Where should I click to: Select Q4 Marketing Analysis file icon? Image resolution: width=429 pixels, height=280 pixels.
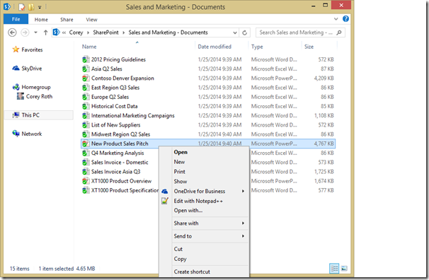coord(86,153)
